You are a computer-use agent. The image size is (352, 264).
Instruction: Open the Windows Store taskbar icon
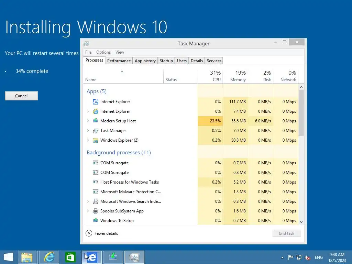click(70, 257)
